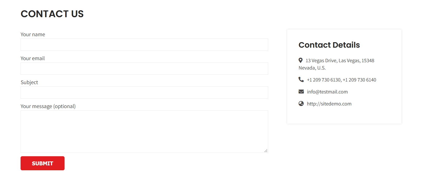The image size is (427, 188).
Task: Click the location pin icon beside the address
Action: [300, 60]
